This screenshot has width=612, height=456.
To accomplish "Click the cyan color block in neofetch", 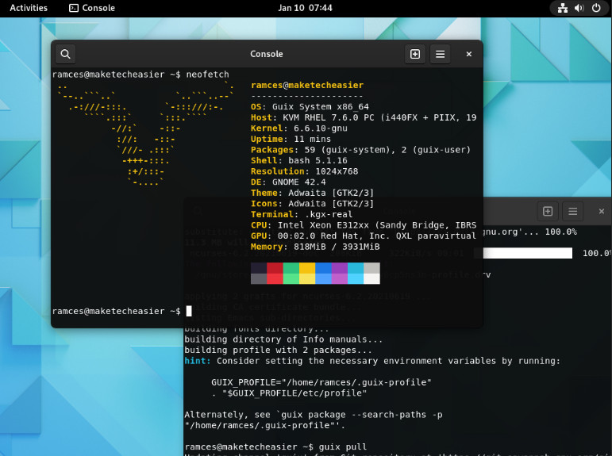I will 356,267.
